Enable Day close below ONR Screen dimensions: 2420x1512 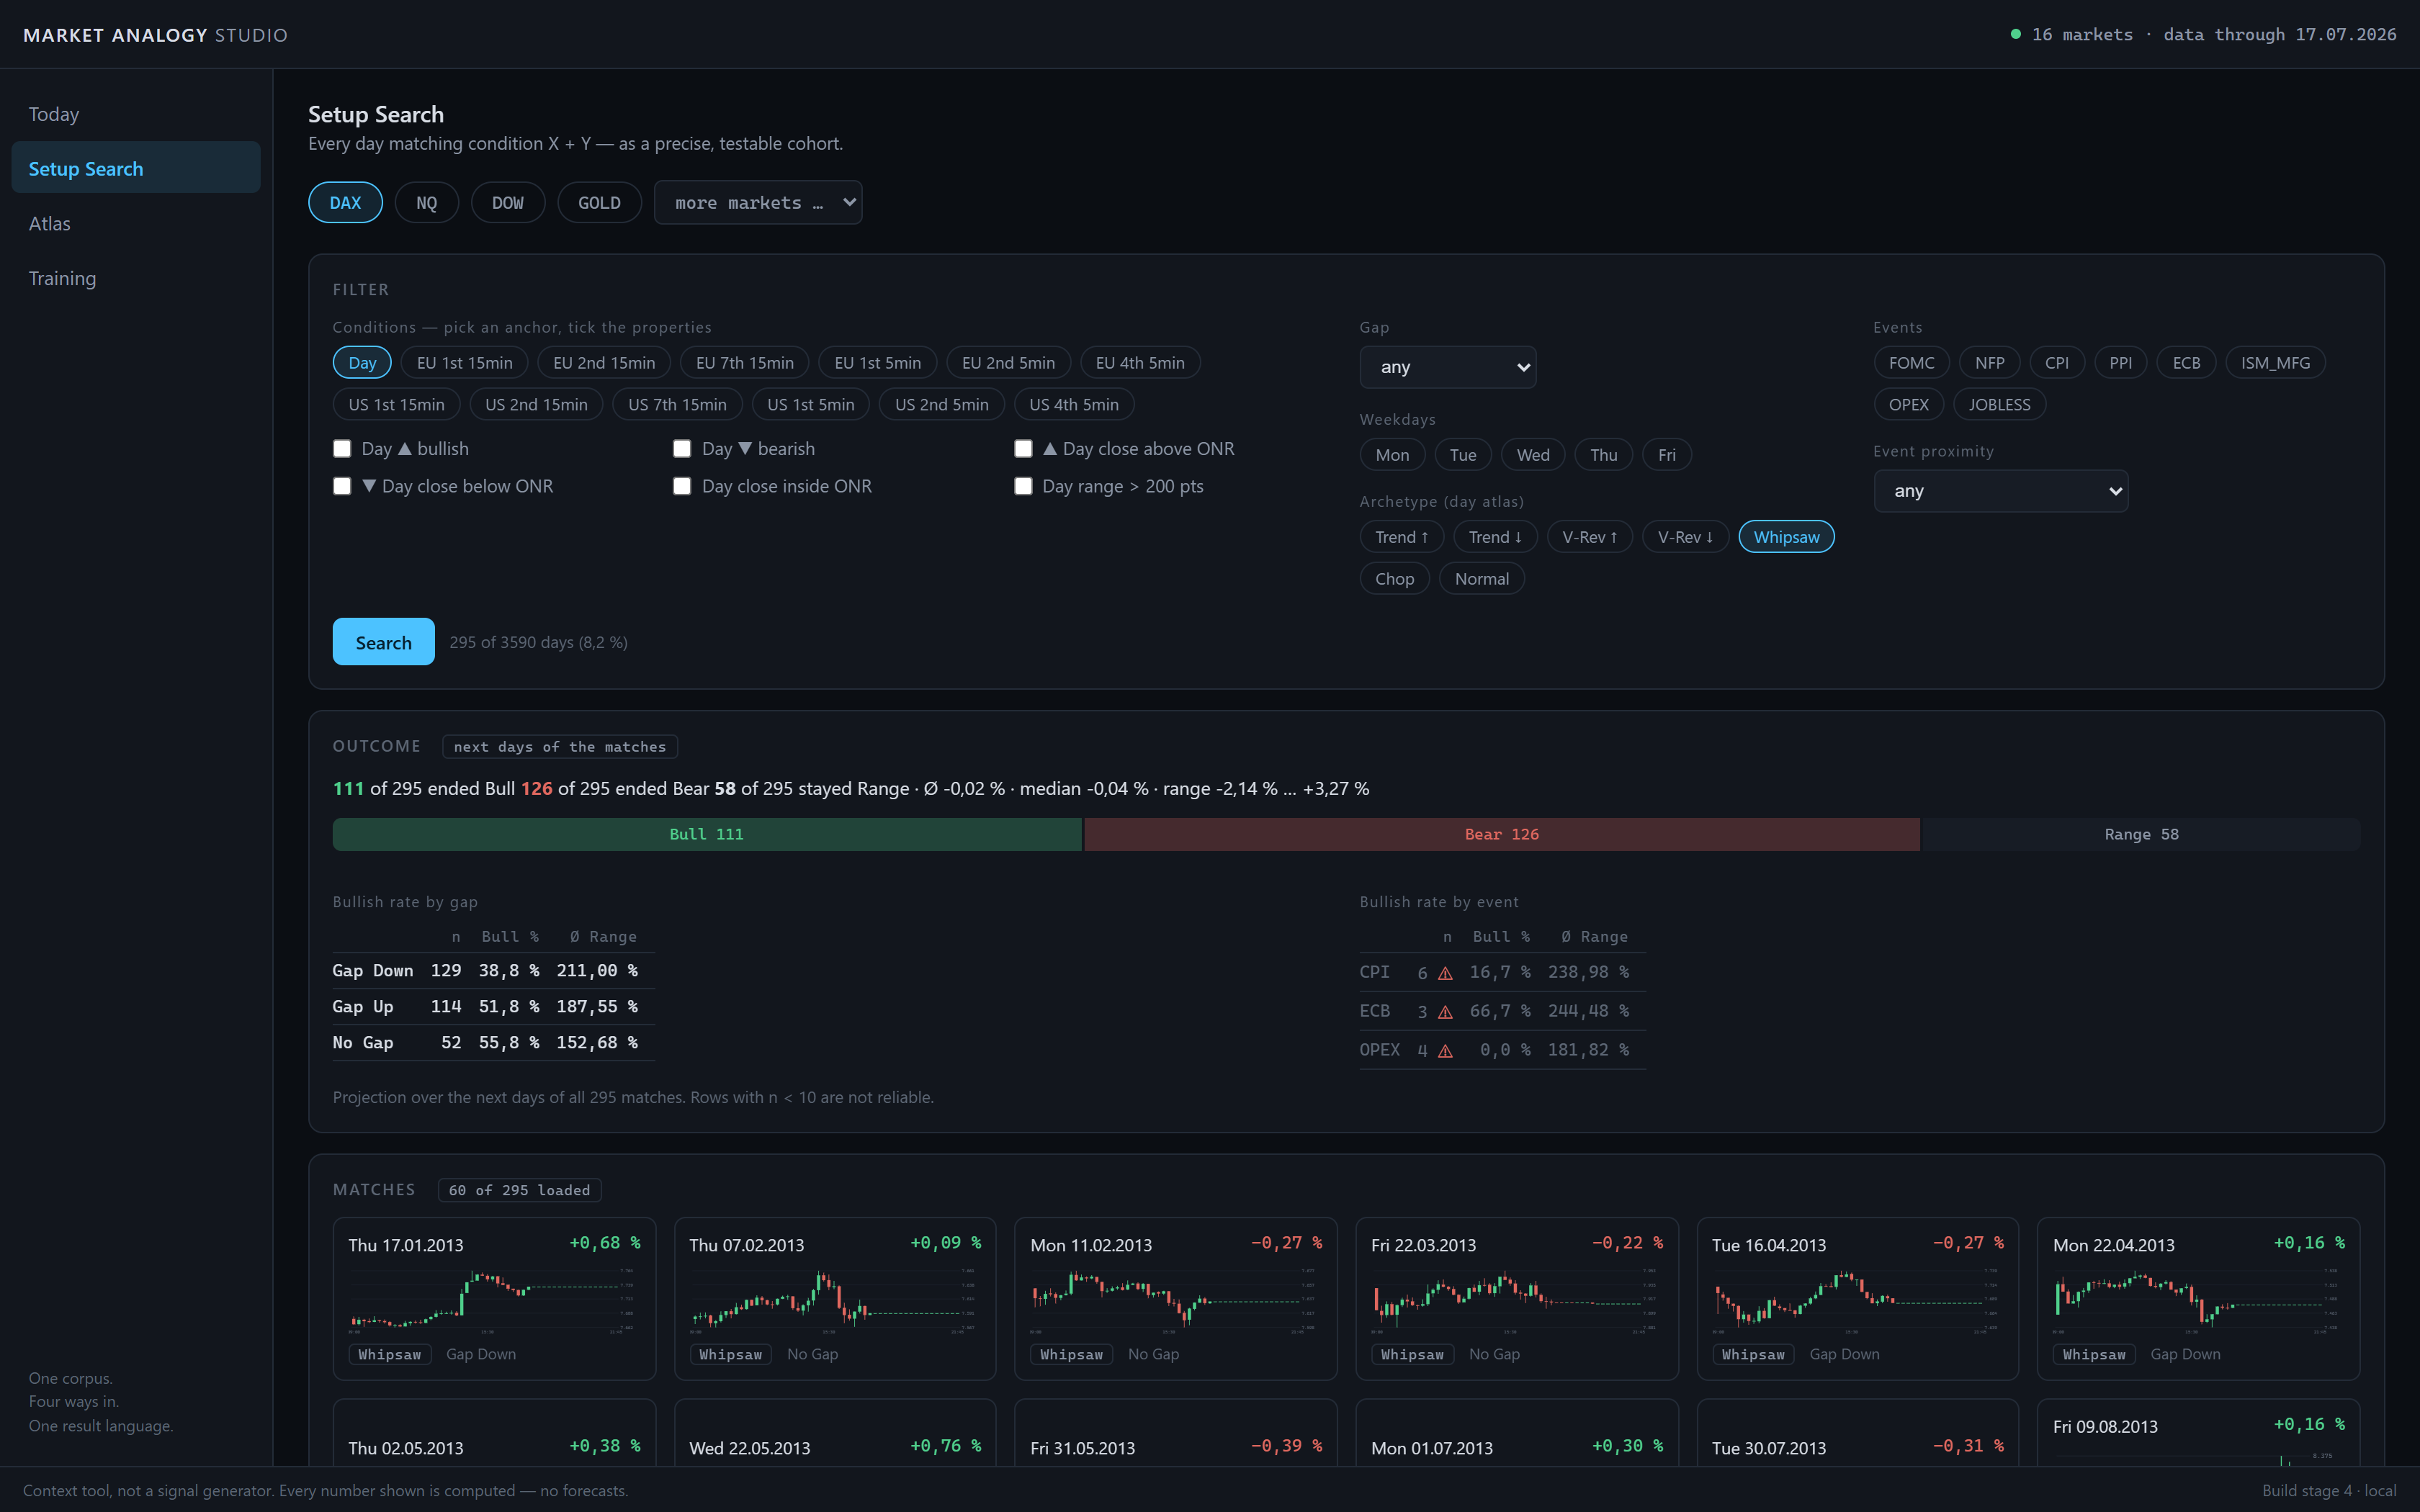point(342,486)
